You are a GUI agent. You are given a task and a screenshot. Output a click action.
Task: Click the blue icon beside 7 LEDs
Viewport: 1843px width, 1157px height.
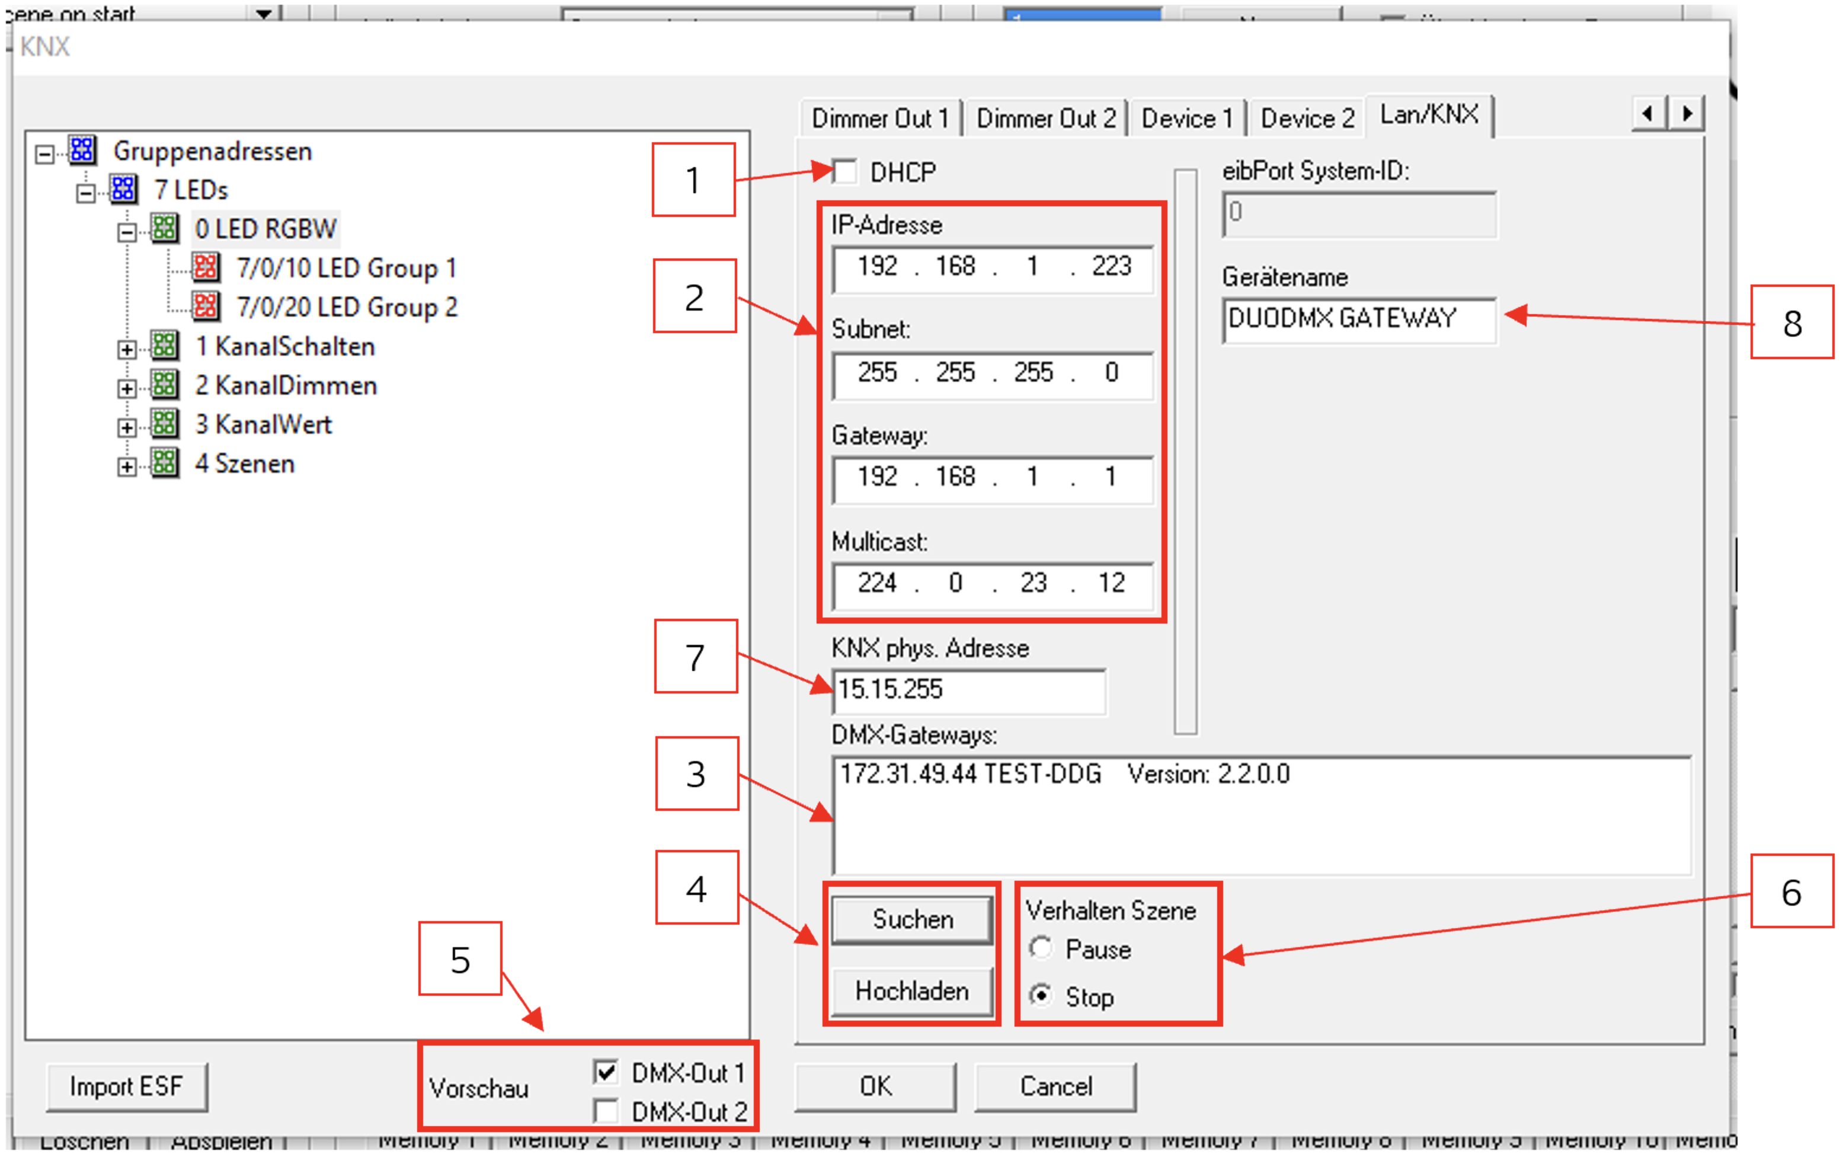click(123, 189)
